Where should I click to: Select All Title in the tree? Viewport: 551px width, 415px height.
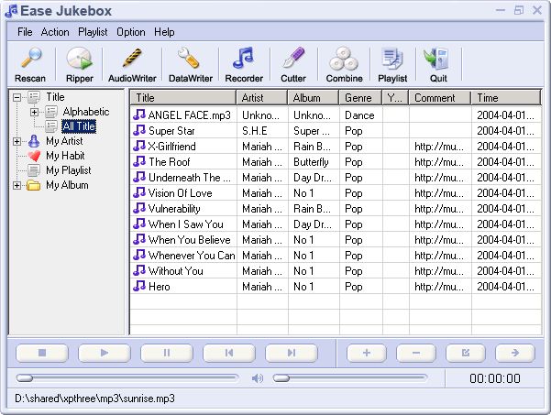[x=79, y=126]
